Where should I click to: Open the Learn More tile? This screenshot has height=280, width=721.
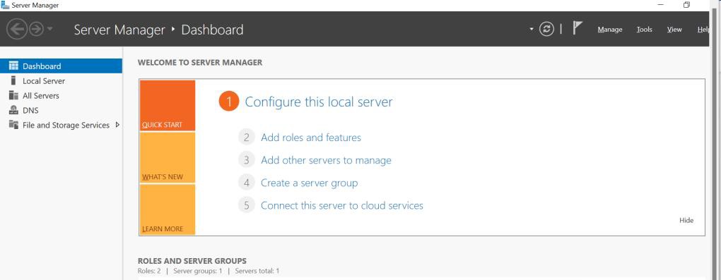coord(168,209)
